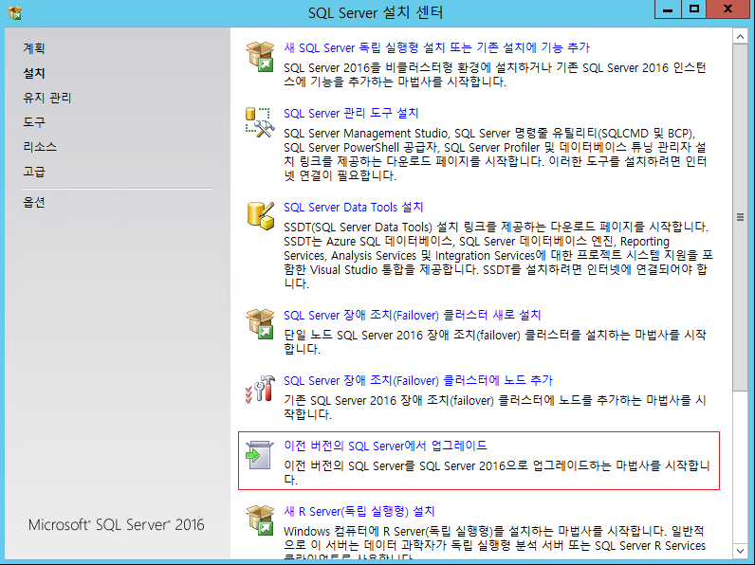Open the 유지 관리 sidebar item
The height and width of the screenshot is (565, 755).
pos(47,98)
